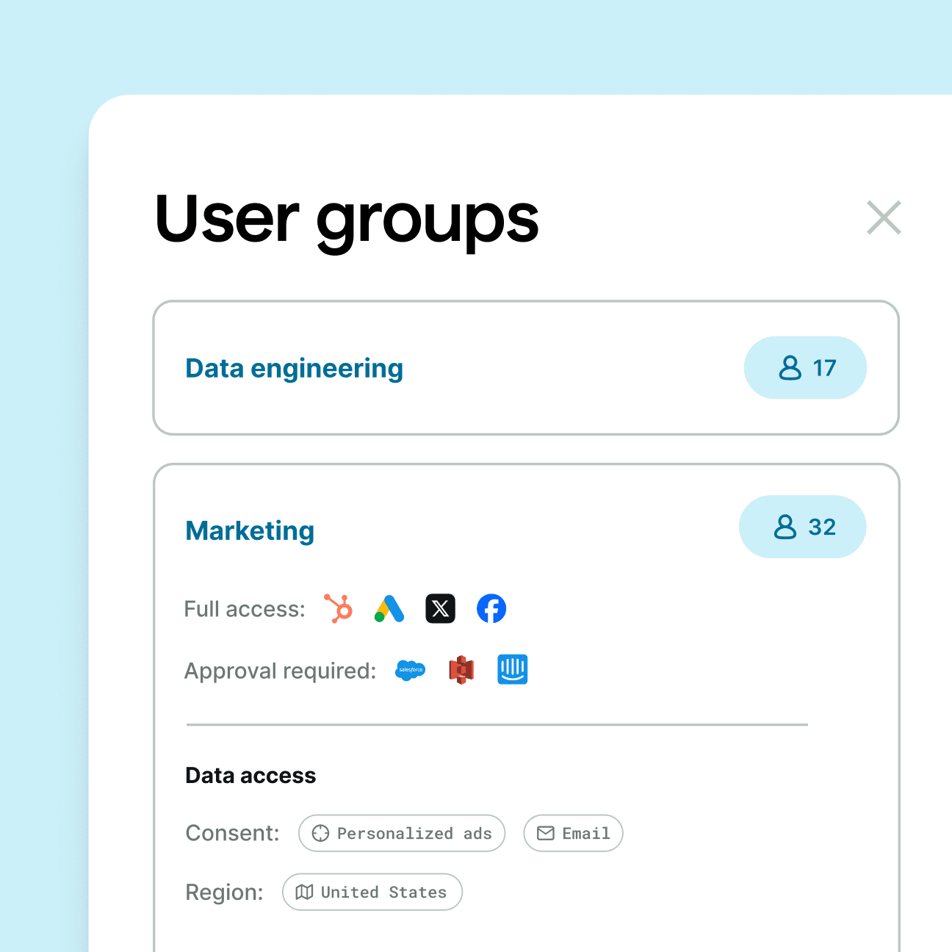Select the Intercom approval required icon

click(x=512, y=670)
